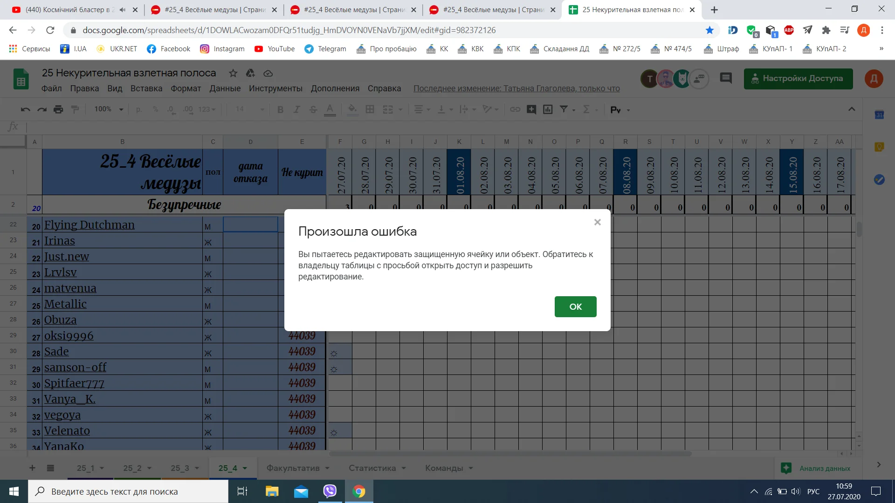Click the undo arrow icon
Viewport: 895px width, 503px height.
coord(25,109)
